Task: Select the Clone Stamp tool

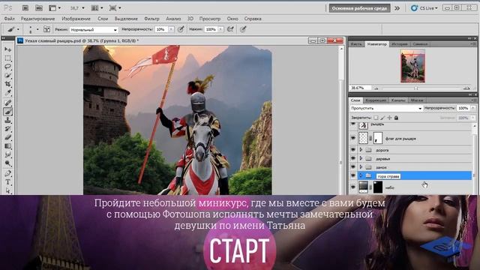Action: [x=8, y=120]
